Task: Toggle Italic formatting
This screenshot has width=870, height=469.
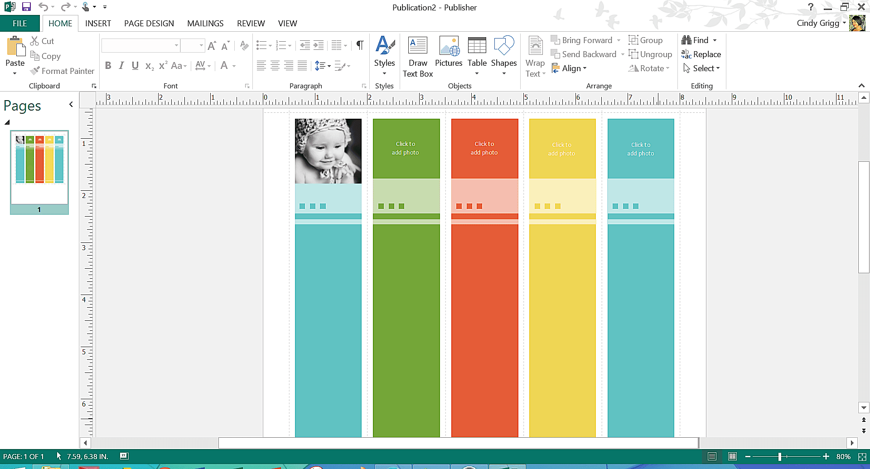Action: click(121, 66)
